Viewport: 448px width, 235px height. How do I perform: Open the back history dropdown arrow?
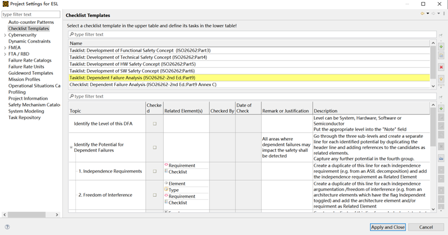(428, 13)
